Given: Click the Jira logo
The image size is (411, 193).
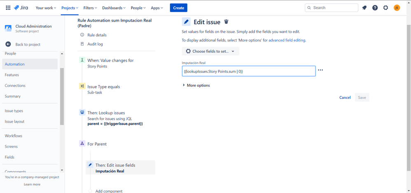Looking at the screenshot, I should tap(21, 8).
